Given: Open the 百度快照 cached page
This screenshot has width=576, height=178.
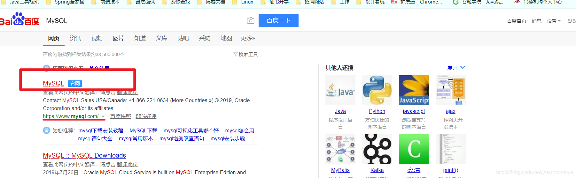Looking at the screenshot, I should [x=121, y=116].
